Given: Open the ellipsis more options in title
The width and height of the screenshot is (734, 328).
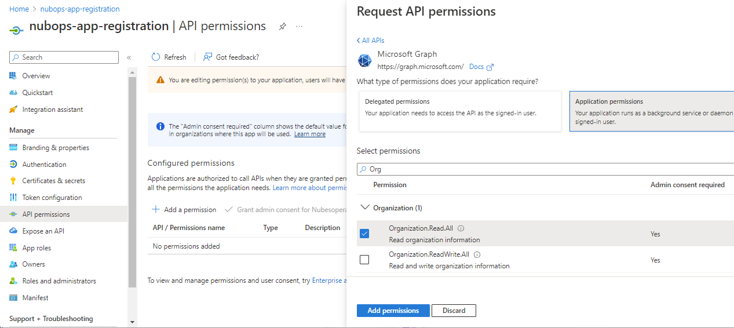Looking at the screenshot, I should coord(300,27).
